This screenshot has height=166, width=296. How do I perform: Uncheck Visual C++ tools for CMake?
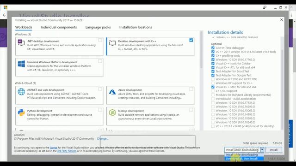[x=213, y=64]
